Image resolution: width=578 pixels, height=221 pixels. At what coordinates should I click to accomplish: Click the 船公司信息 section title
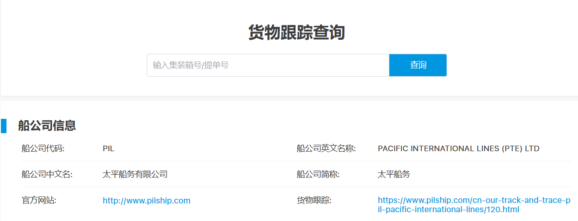click(x=47, y=126)
